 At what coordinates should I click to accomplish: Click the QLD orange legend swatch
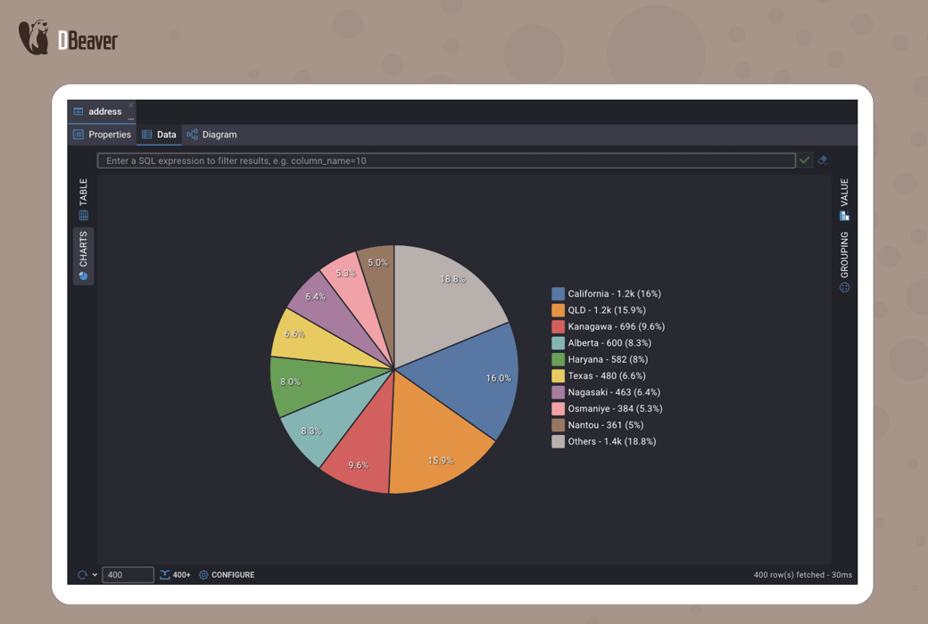558,310
